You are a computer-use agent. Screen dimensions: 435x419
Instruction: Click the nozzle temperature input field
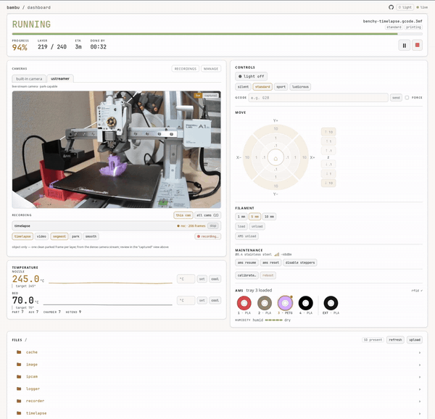click(186, 279)
